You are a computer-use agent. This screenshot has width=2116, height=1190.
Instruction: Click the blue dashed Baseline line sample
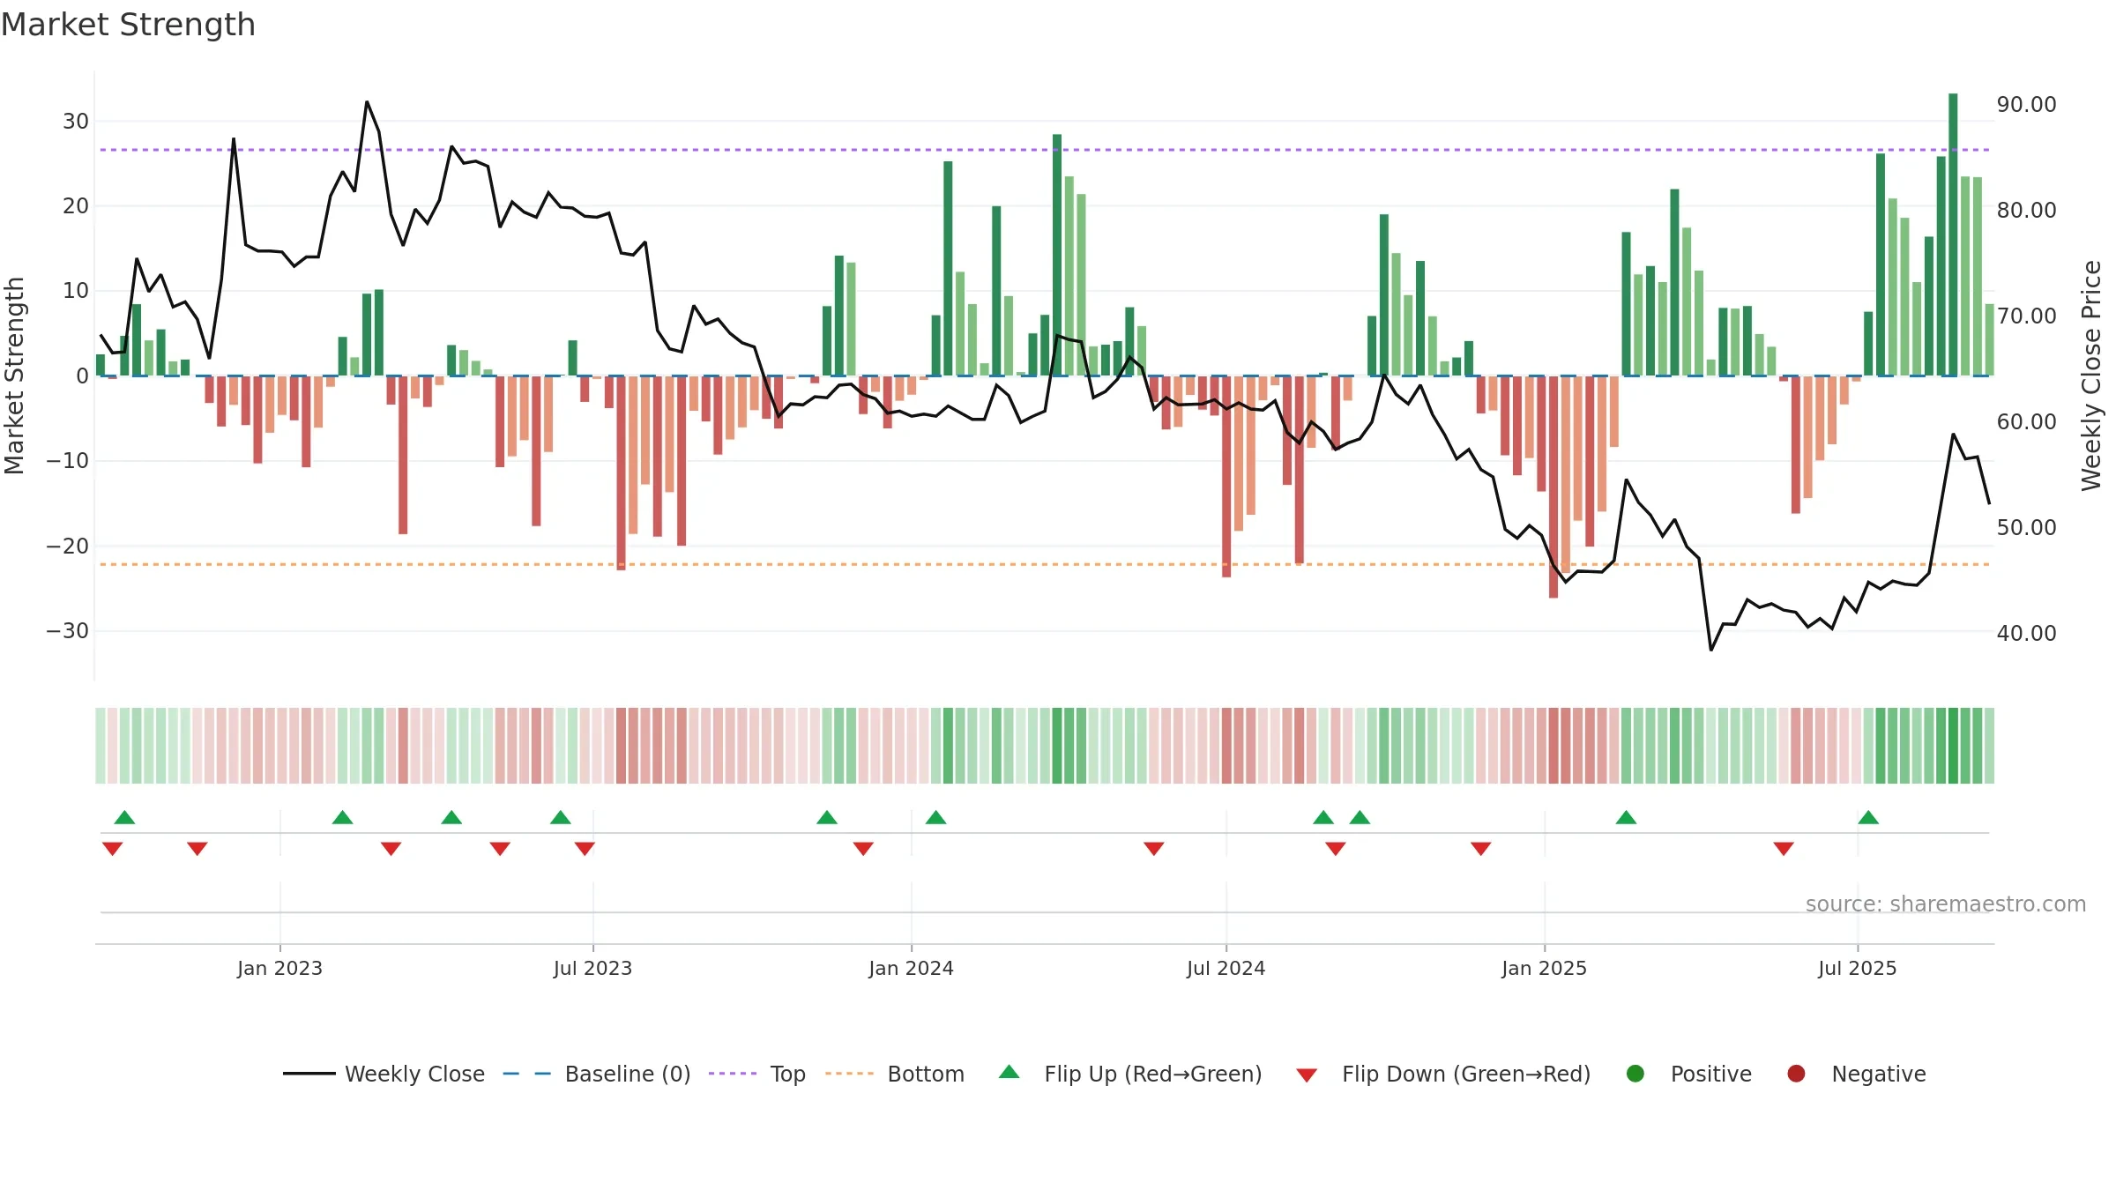tap(527, 1074)
